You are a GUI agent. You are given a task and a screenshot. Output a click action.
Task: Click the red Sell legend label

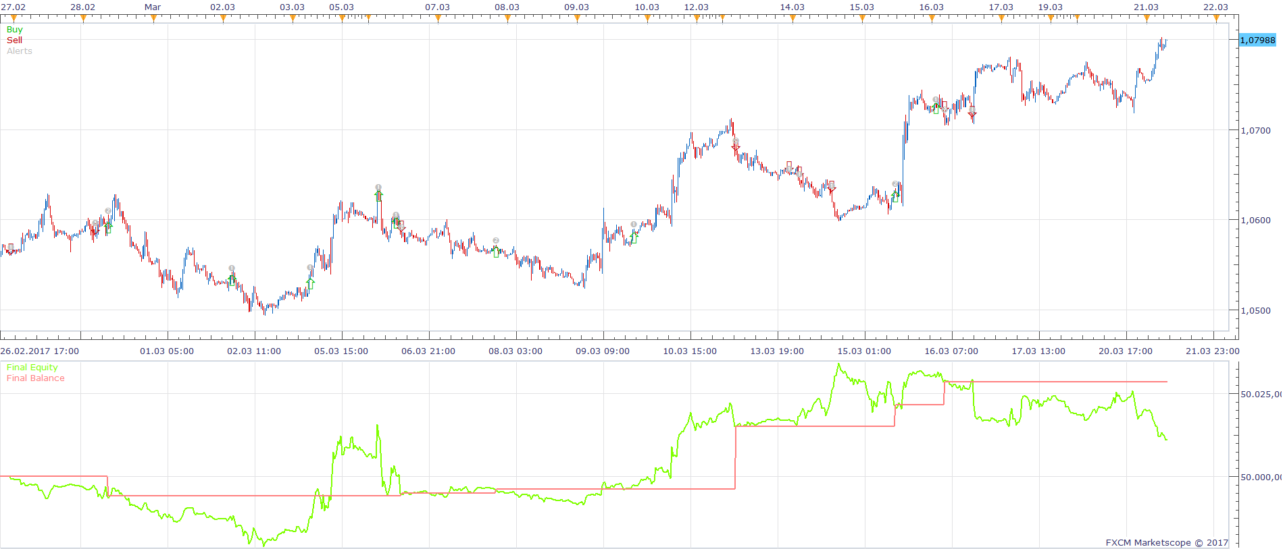[x=14, y=40]
